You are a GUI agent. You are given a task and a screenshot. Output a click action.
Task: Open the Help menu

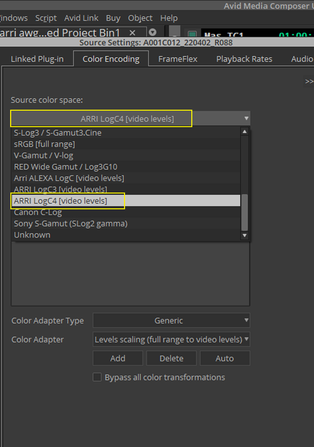click(x=169, y=18)
